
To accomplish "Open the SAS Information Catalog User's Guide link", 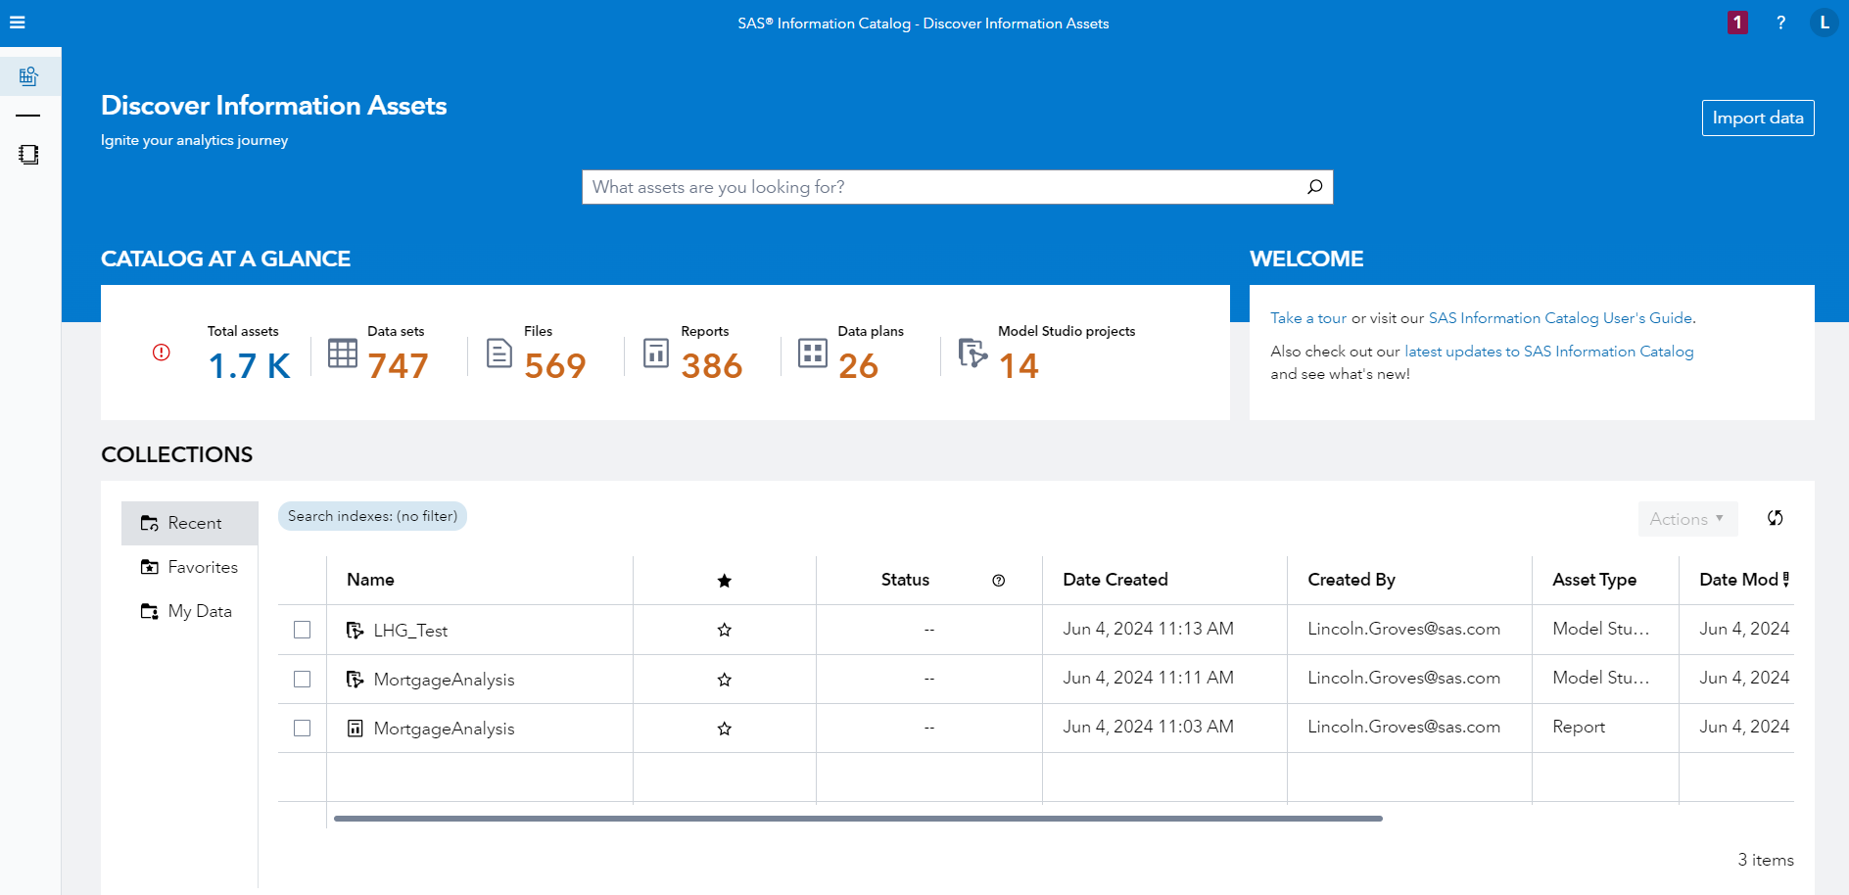I will point(1559,317).
